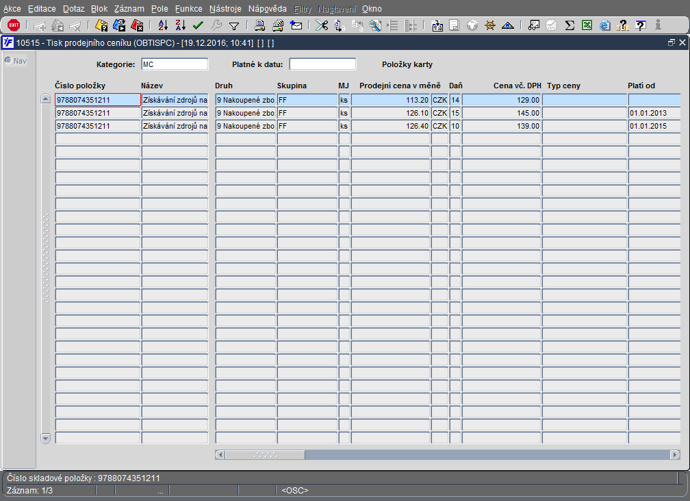Click Cena vč. DPH value 129.00
Image resolution: width=690 pixels, height=501 pixels.
point(501,100)
